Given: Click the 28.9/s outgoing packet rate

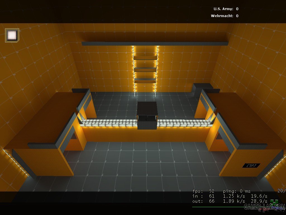Looking at the screenshot, I should point(259,201).
